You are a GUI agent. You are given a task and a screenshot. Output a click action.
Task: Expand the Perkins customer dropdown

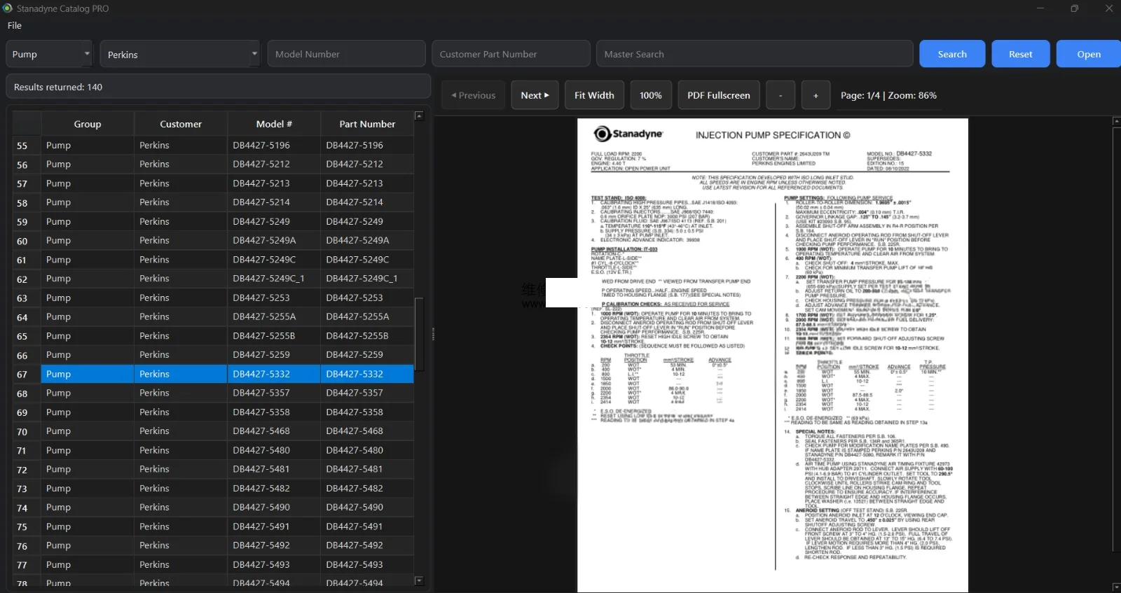pos(181,54)
